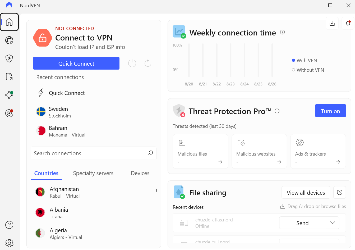Click the reconnect refresh icon
Image resolution: width=355 pixels, height=250 pixels.
pyautogui.click(x=148, y=63)
